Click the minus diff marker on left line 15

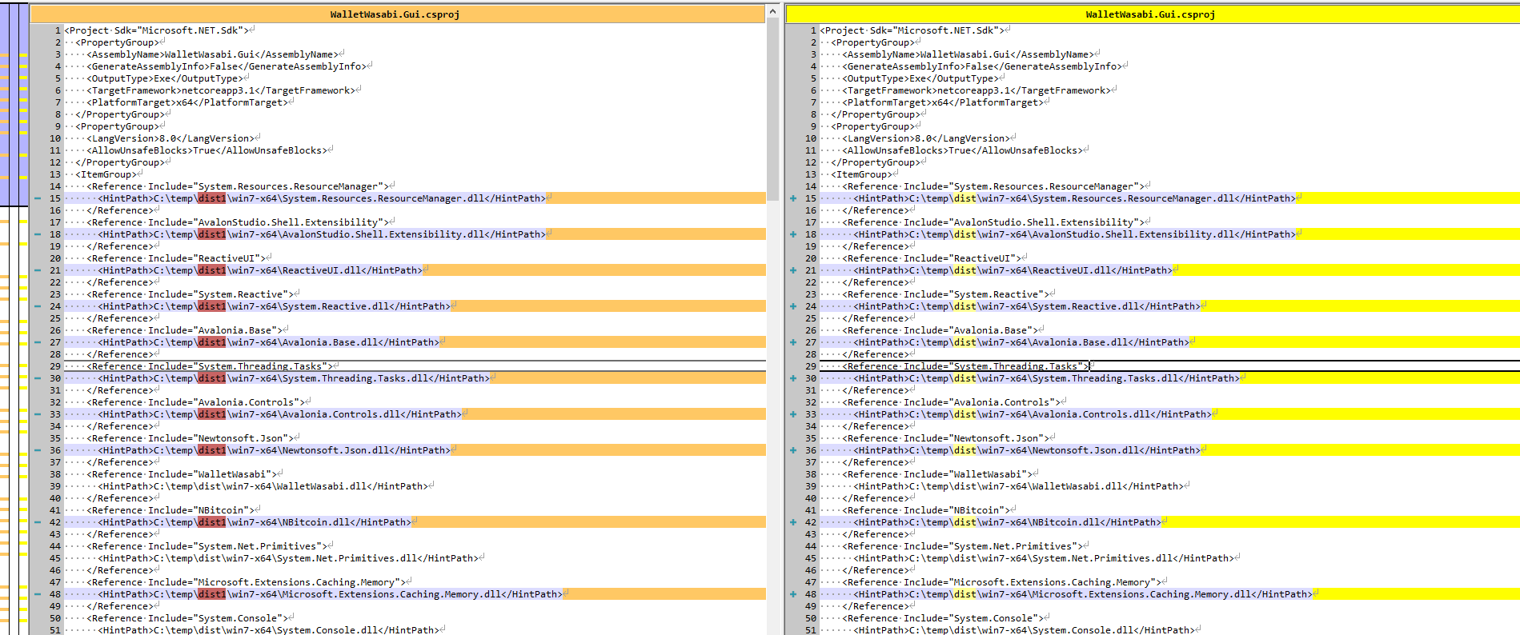click(38, 198)
